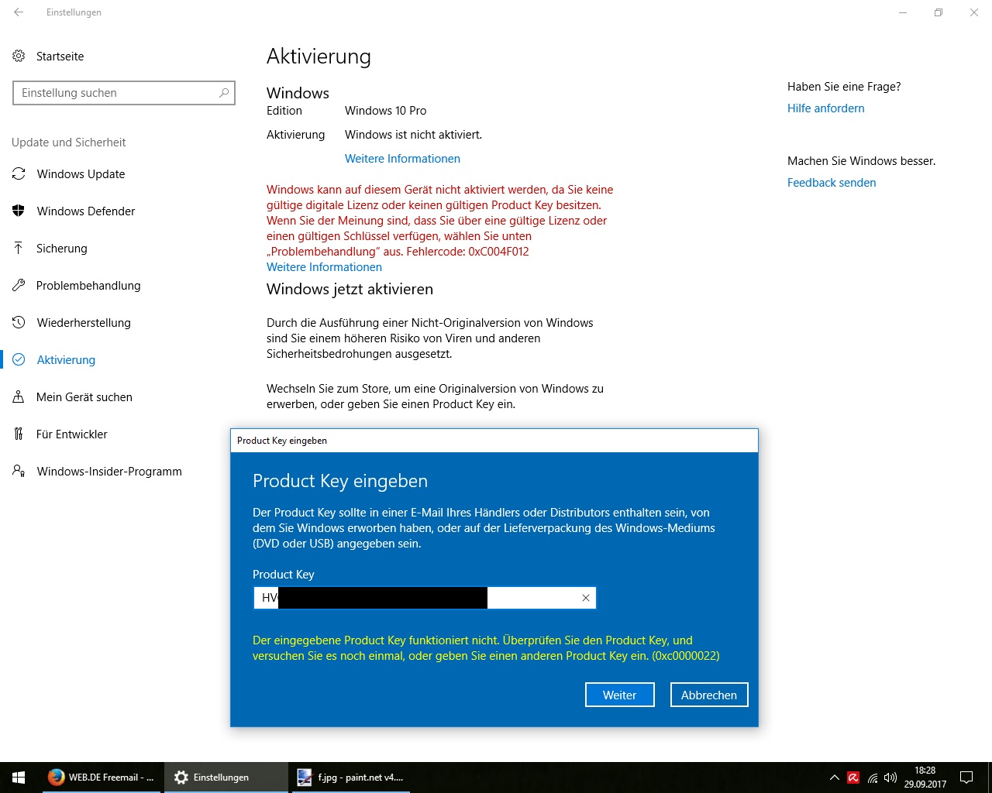992x793 pixels.
Task: Open the Windows Start menu
Action: (x=19, y=778)
